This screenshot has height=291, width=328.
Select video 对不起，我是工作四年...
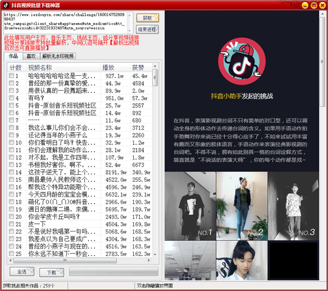[x=62, y=158]
